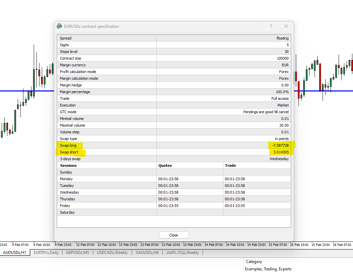Open the .AAPL.OQz,Weekly chart tab
The image size is (353, 272).
point(183,253)
